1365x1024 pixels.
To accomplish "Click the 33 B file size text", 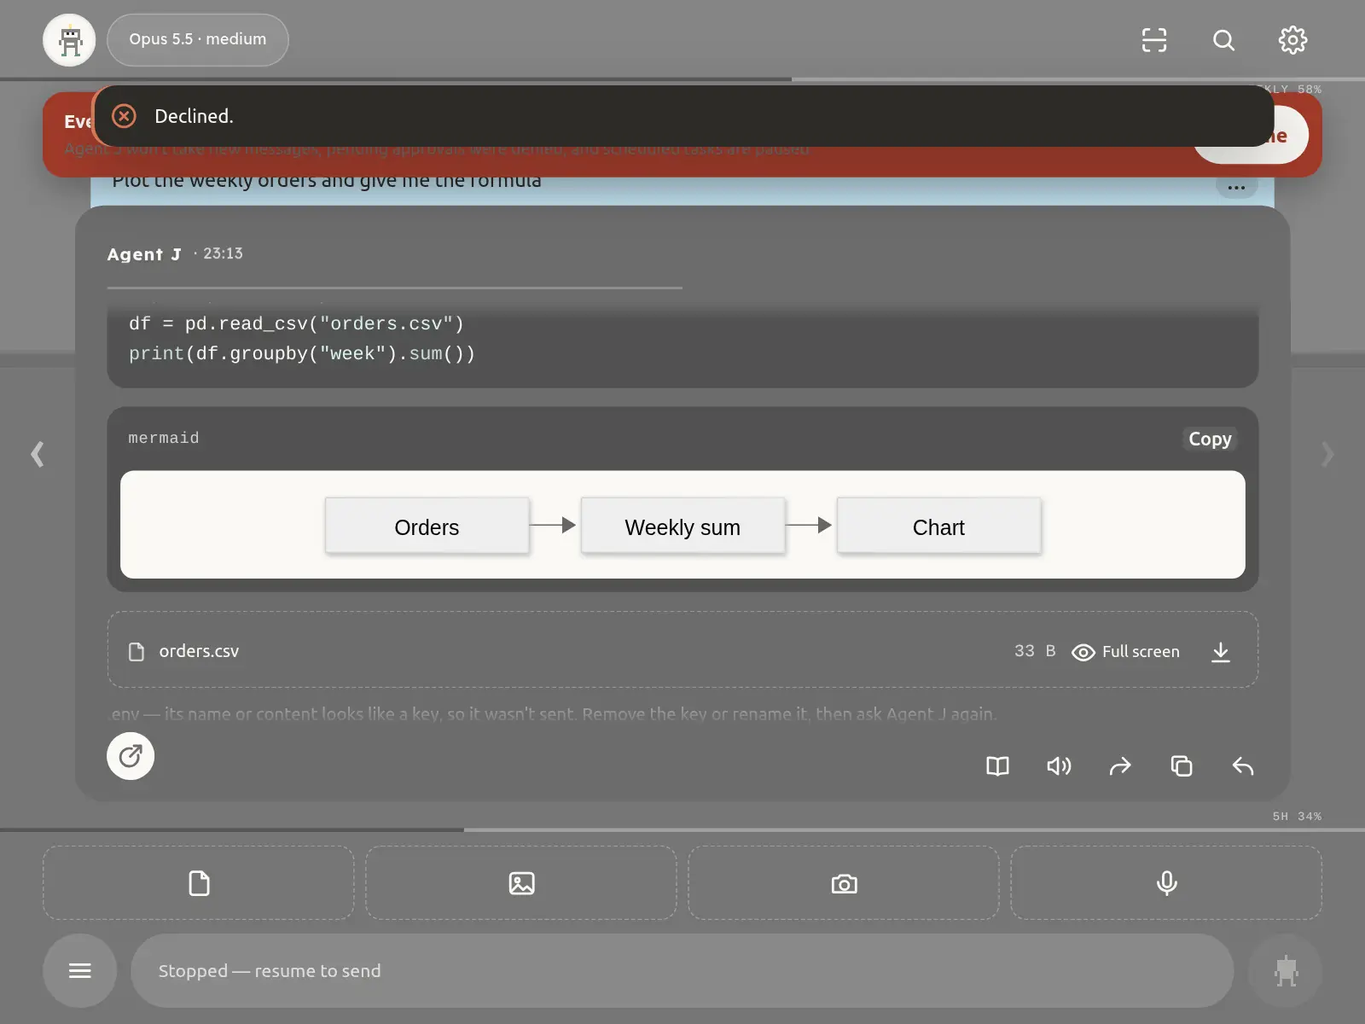I will tap(1035, 651).
